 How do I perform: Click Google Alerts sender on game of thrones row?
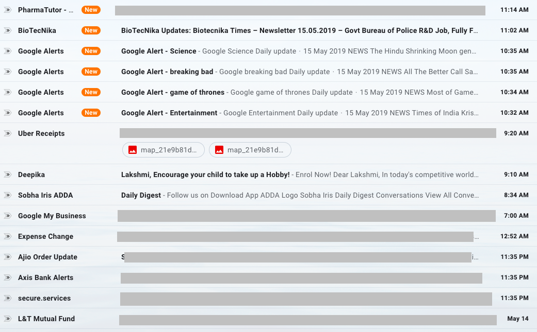pyautogui.click(x=41, y=92)
